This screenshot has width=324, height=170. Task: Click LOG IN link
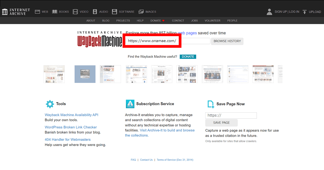click(294, 12)
